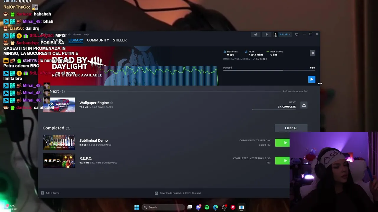Open the weather widget on taskbar

[x=11, y=207]
